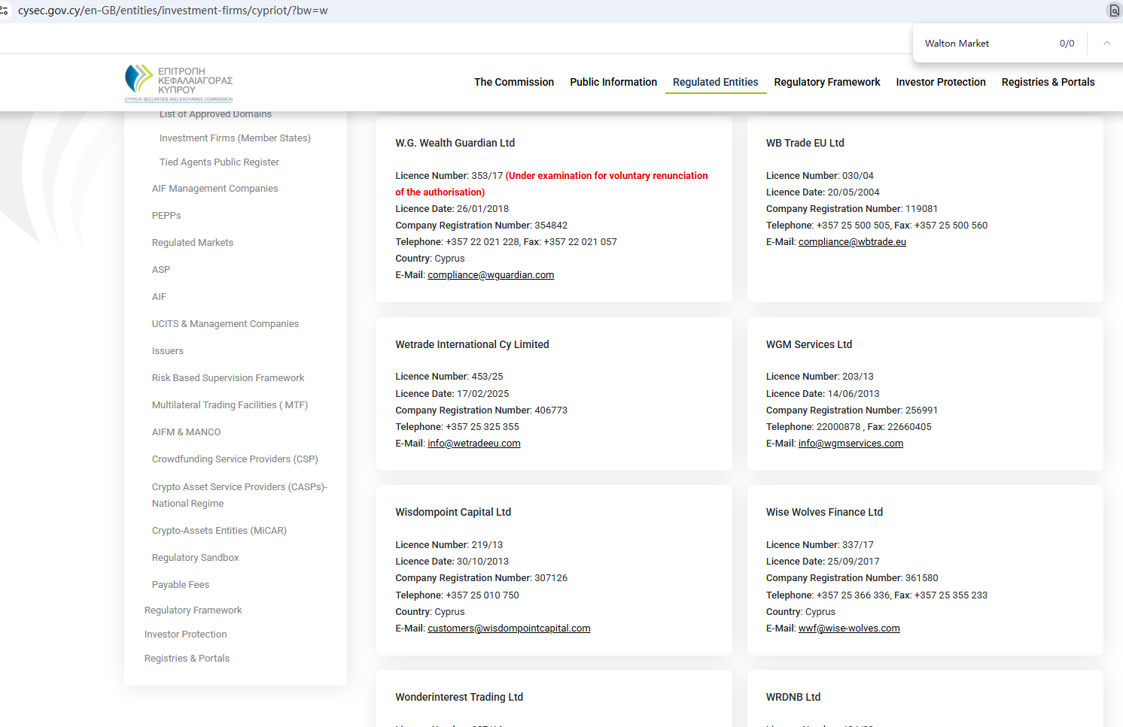The image size is (1123, 727).
Task: Open the Investor Protection top menu
Action: [x=940, y=82]
